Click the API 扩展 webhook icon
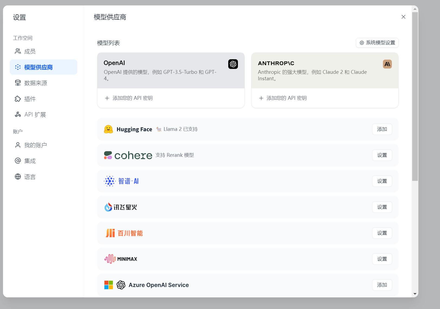This screenshot has width=440, height=309. coord(18,114)
